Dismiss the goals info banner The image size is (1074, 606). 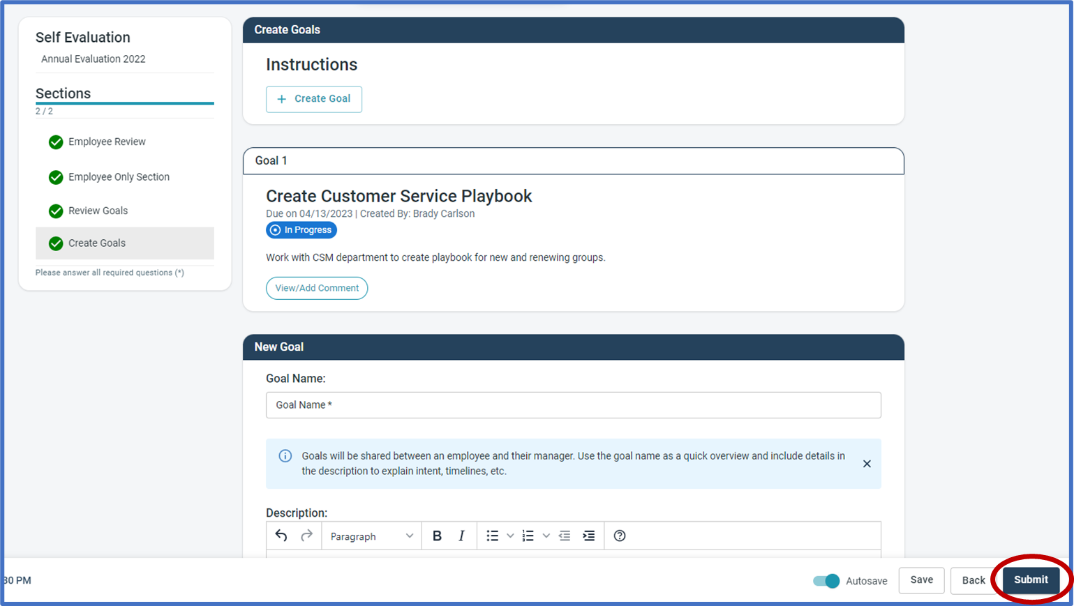click(x=867, y=464)
